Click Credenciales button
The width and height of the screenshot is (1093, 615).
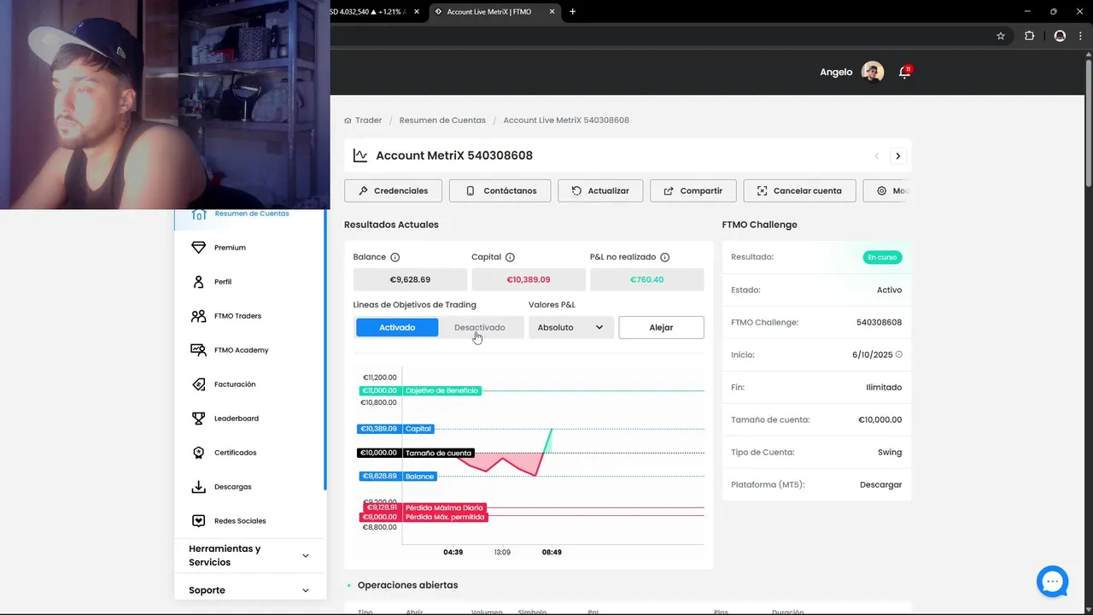393,190
